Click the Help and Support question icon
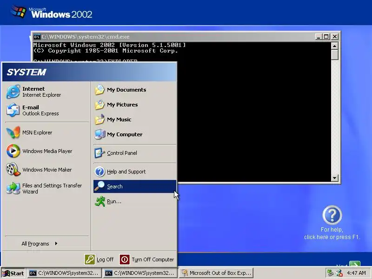The width and height of the screenshot is (372, 279). pos(100,172)
